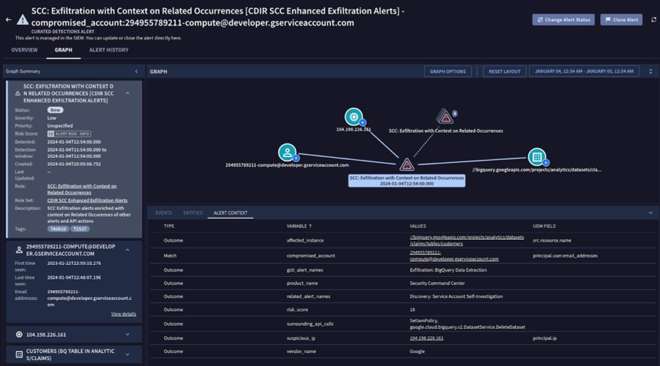Click the IP icon on 104.198.226.161 card
This screenshot has height=366, width=660.
tap(19, 334)
